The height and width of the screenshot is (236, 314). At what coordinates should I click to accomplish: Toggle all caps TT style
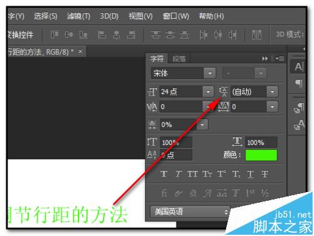click(192, 174)
